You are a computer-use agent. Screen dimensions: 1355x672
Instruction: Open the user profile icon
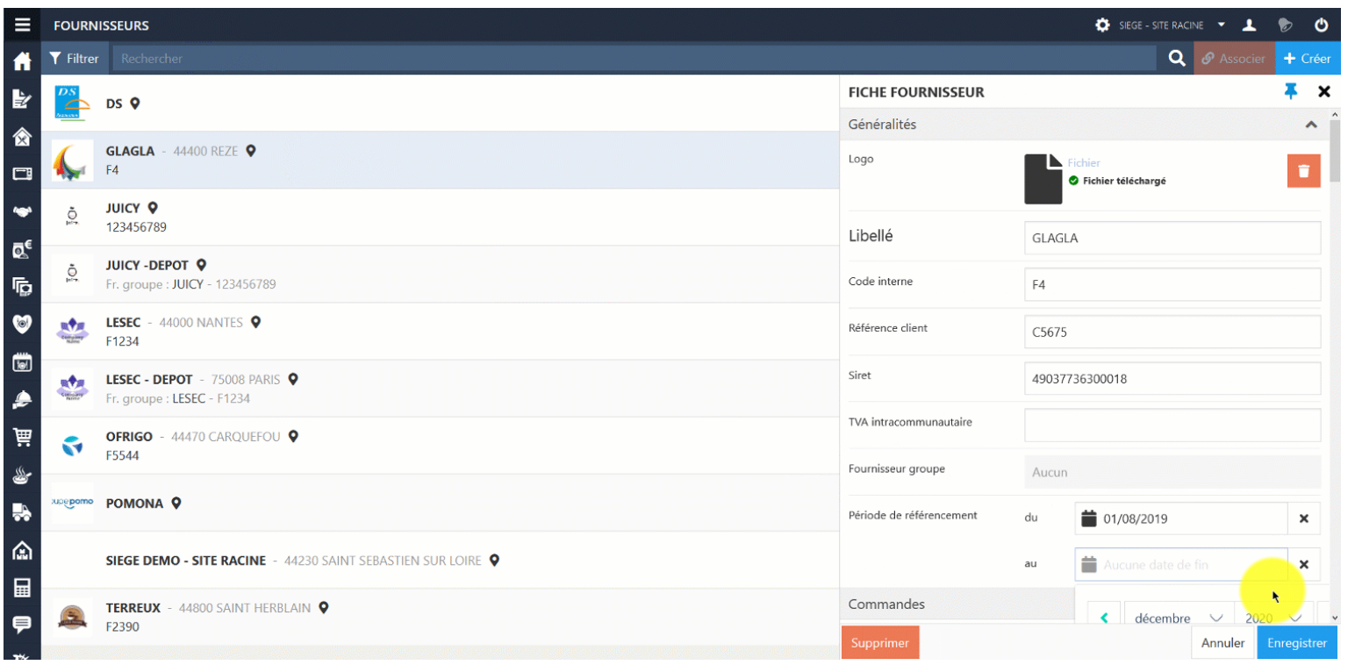[x=1251, y=25]
